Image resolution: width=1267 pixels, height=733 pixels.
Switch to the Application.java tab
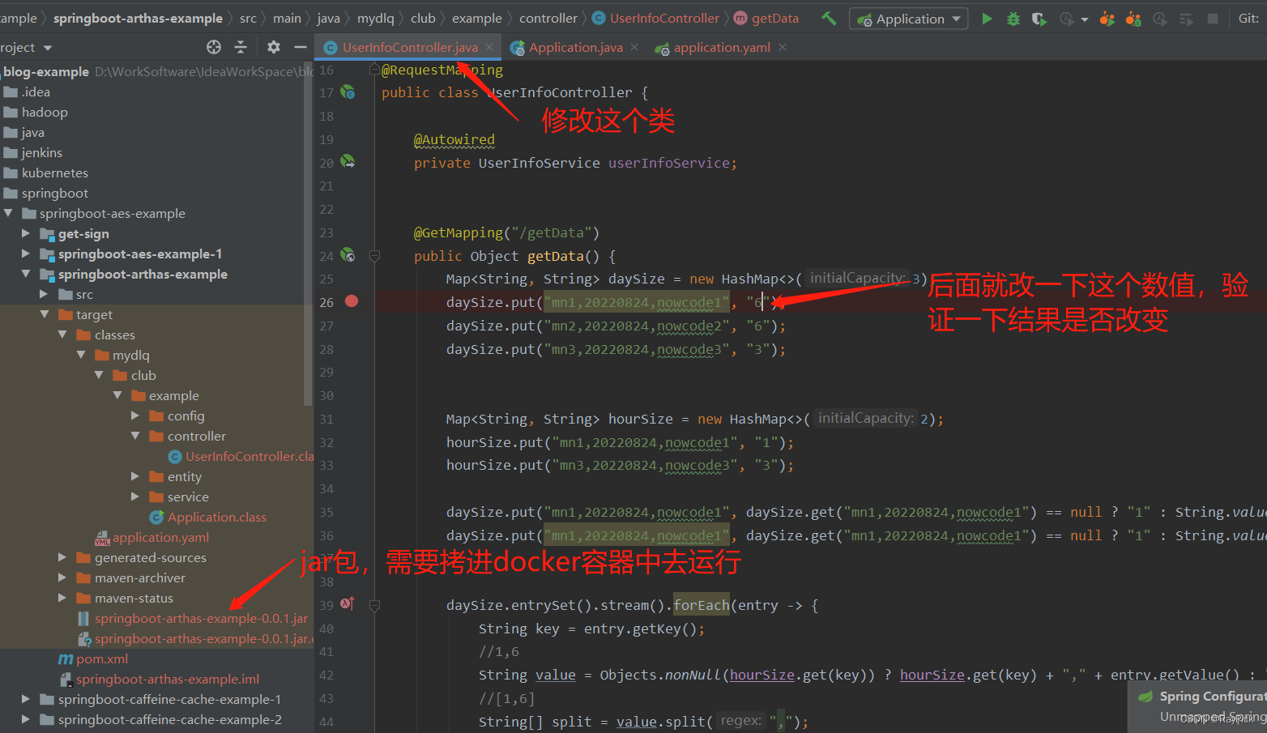tap(576, 47)
